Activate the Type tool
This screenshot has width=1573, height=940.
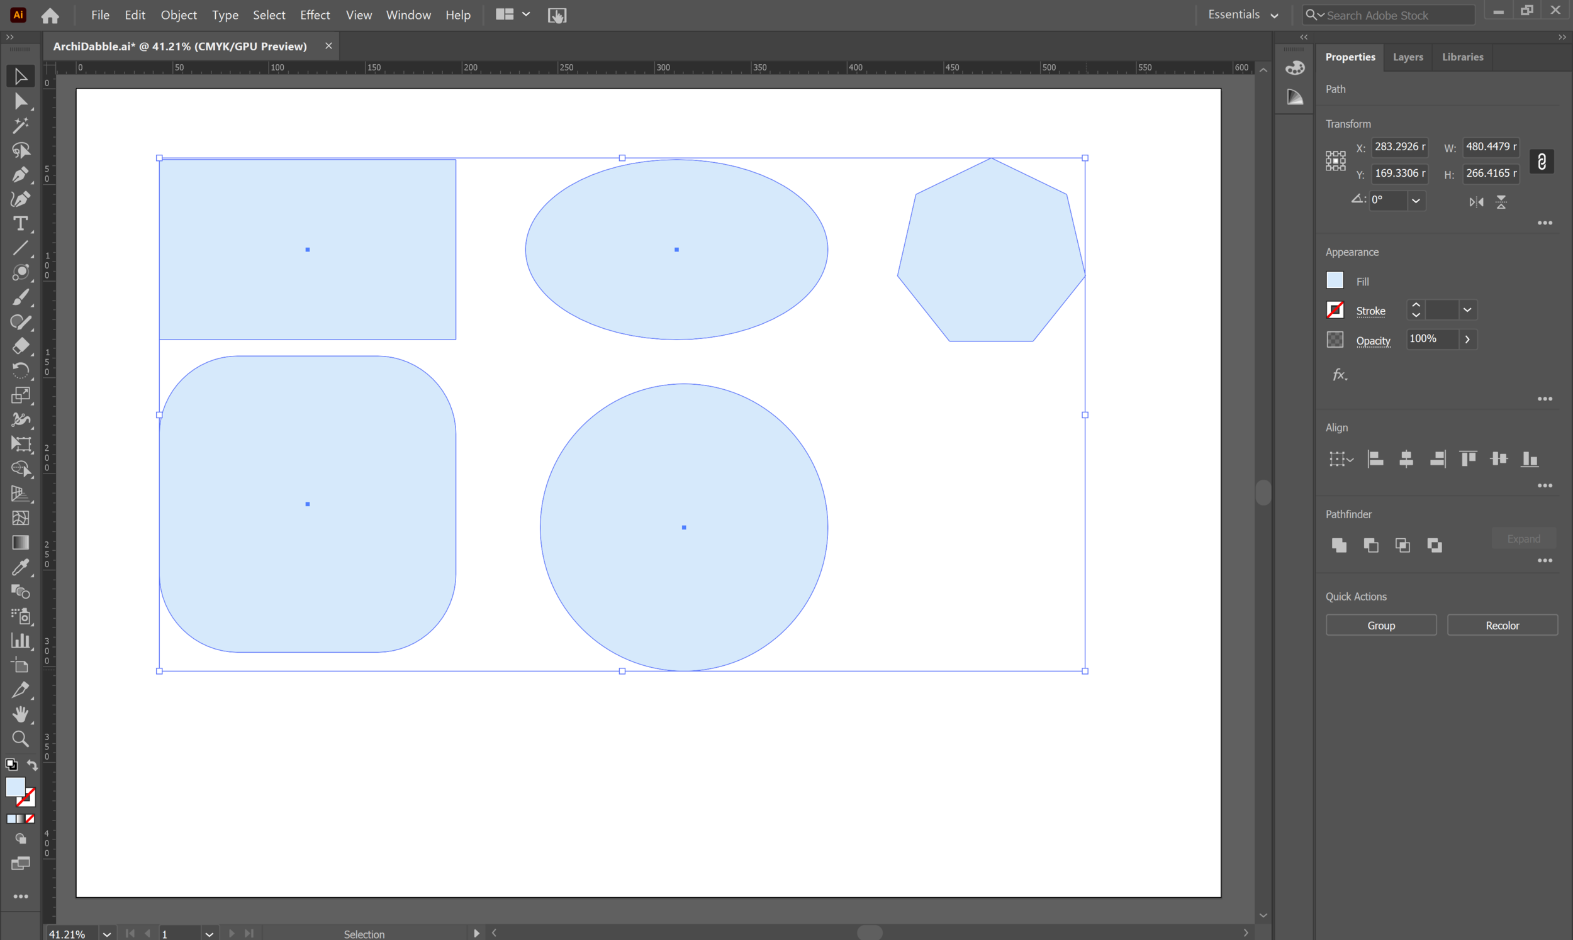[20, 224]
